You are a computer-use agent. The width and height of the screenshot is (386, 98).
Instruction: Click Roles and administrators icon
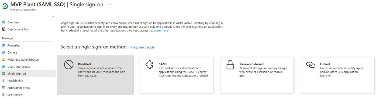pyautogui.click(x=4, y=59)
